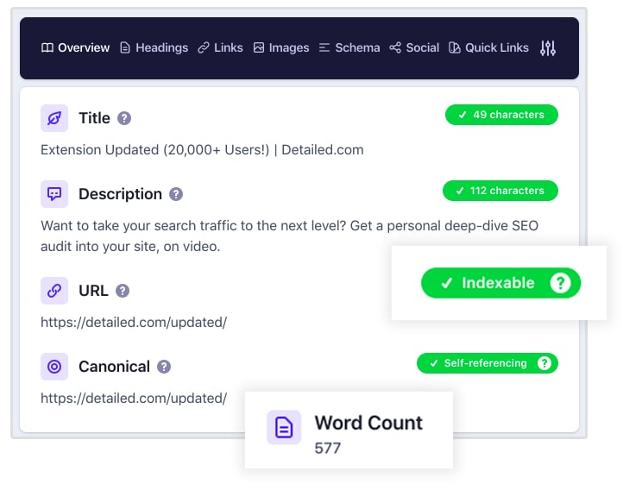Click the Self-referencing status badge
This screenshot has height=490, width=623.
(x=488, y=363)
